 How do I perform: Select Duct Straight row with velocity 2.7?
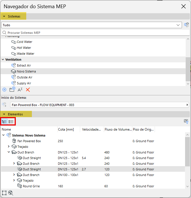(93, 169)
